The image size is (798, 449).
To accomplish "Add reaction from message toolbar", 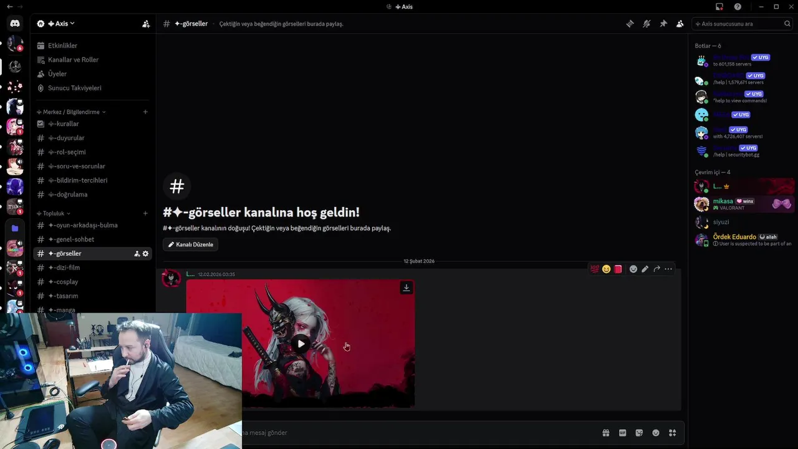I will click(x=633, y=269).
